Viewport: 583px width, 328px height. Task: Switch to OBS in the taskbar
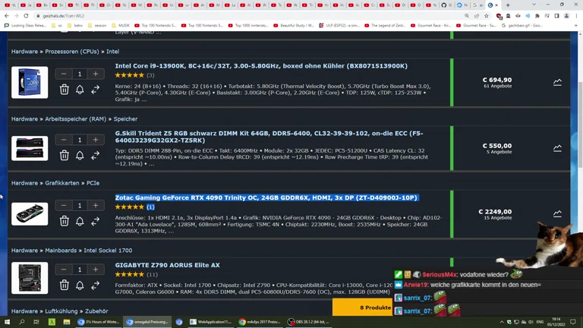point(308,322)
